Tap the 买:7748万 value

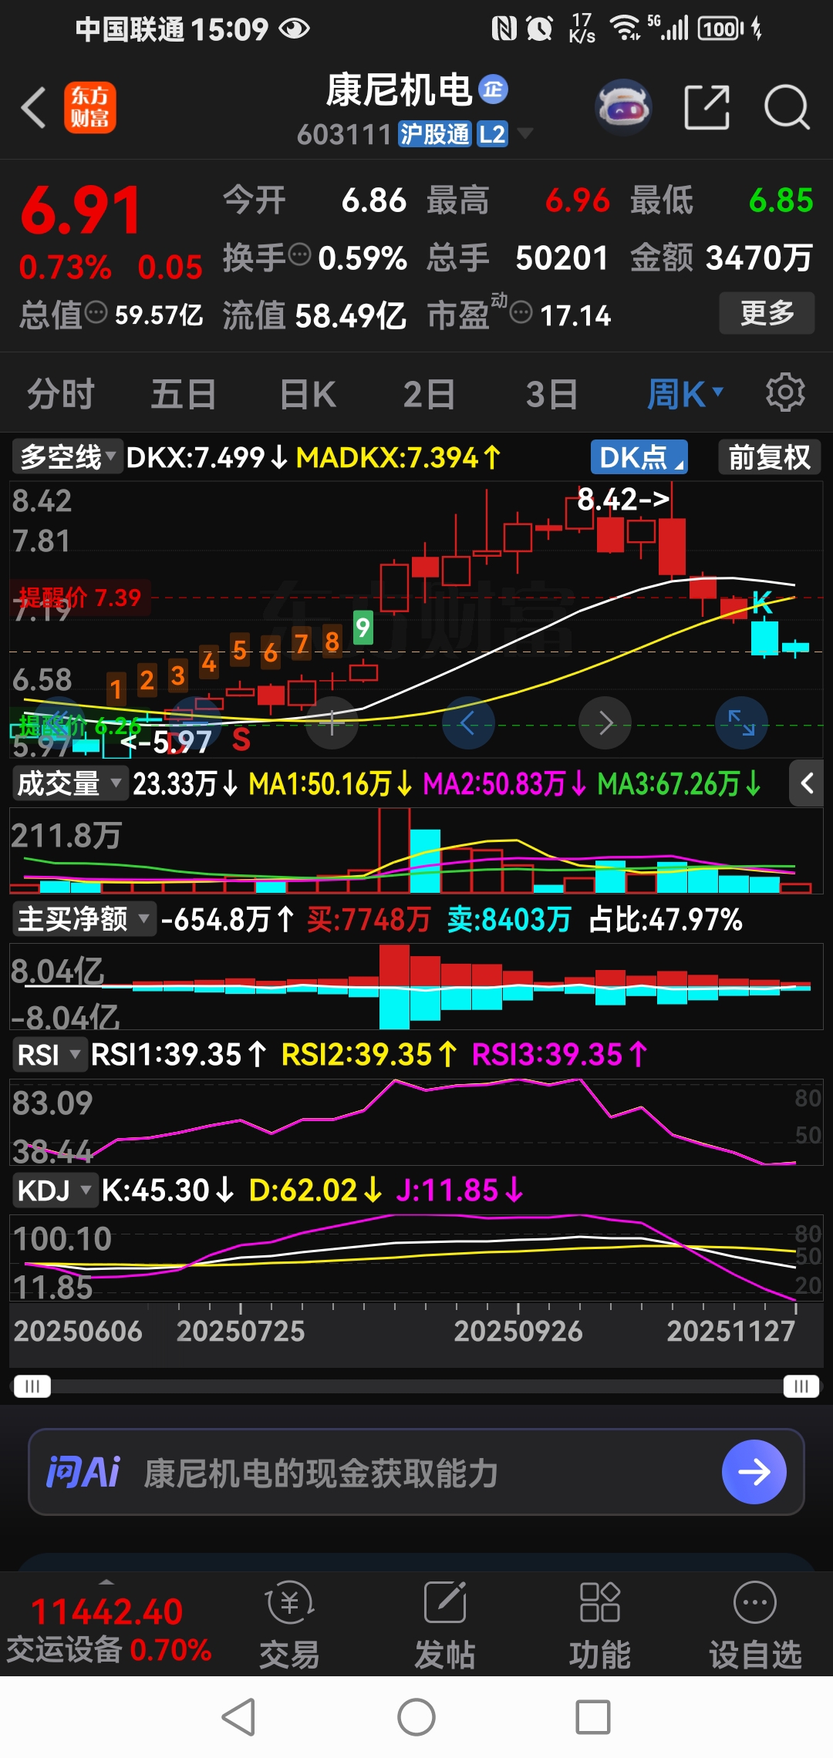click(369, 919)
